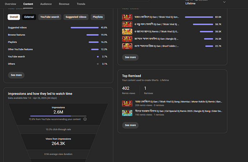Open thumbnail of video with 193 remix views
This screenshot has width=248, height=162.
pos(127,113)
